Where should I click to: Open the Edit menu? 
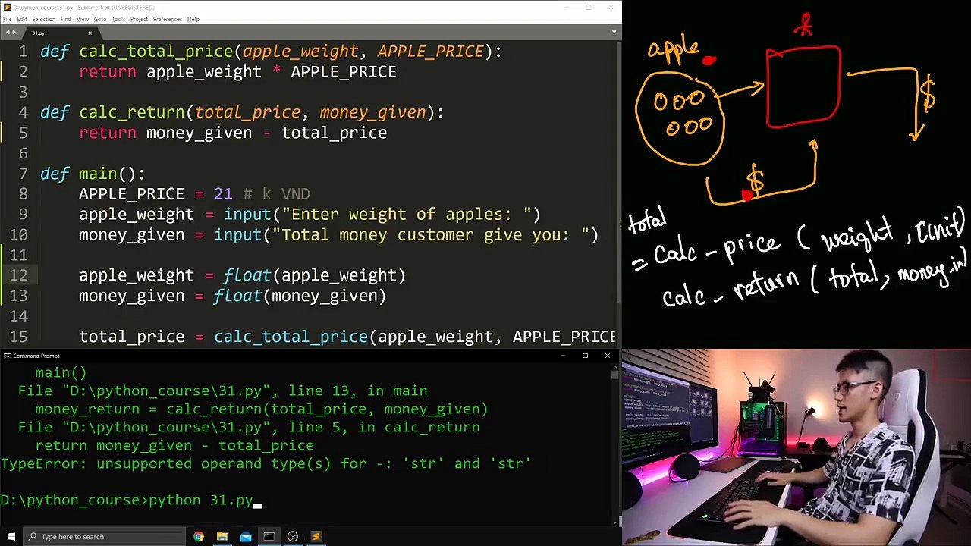[x=22, y=19]
